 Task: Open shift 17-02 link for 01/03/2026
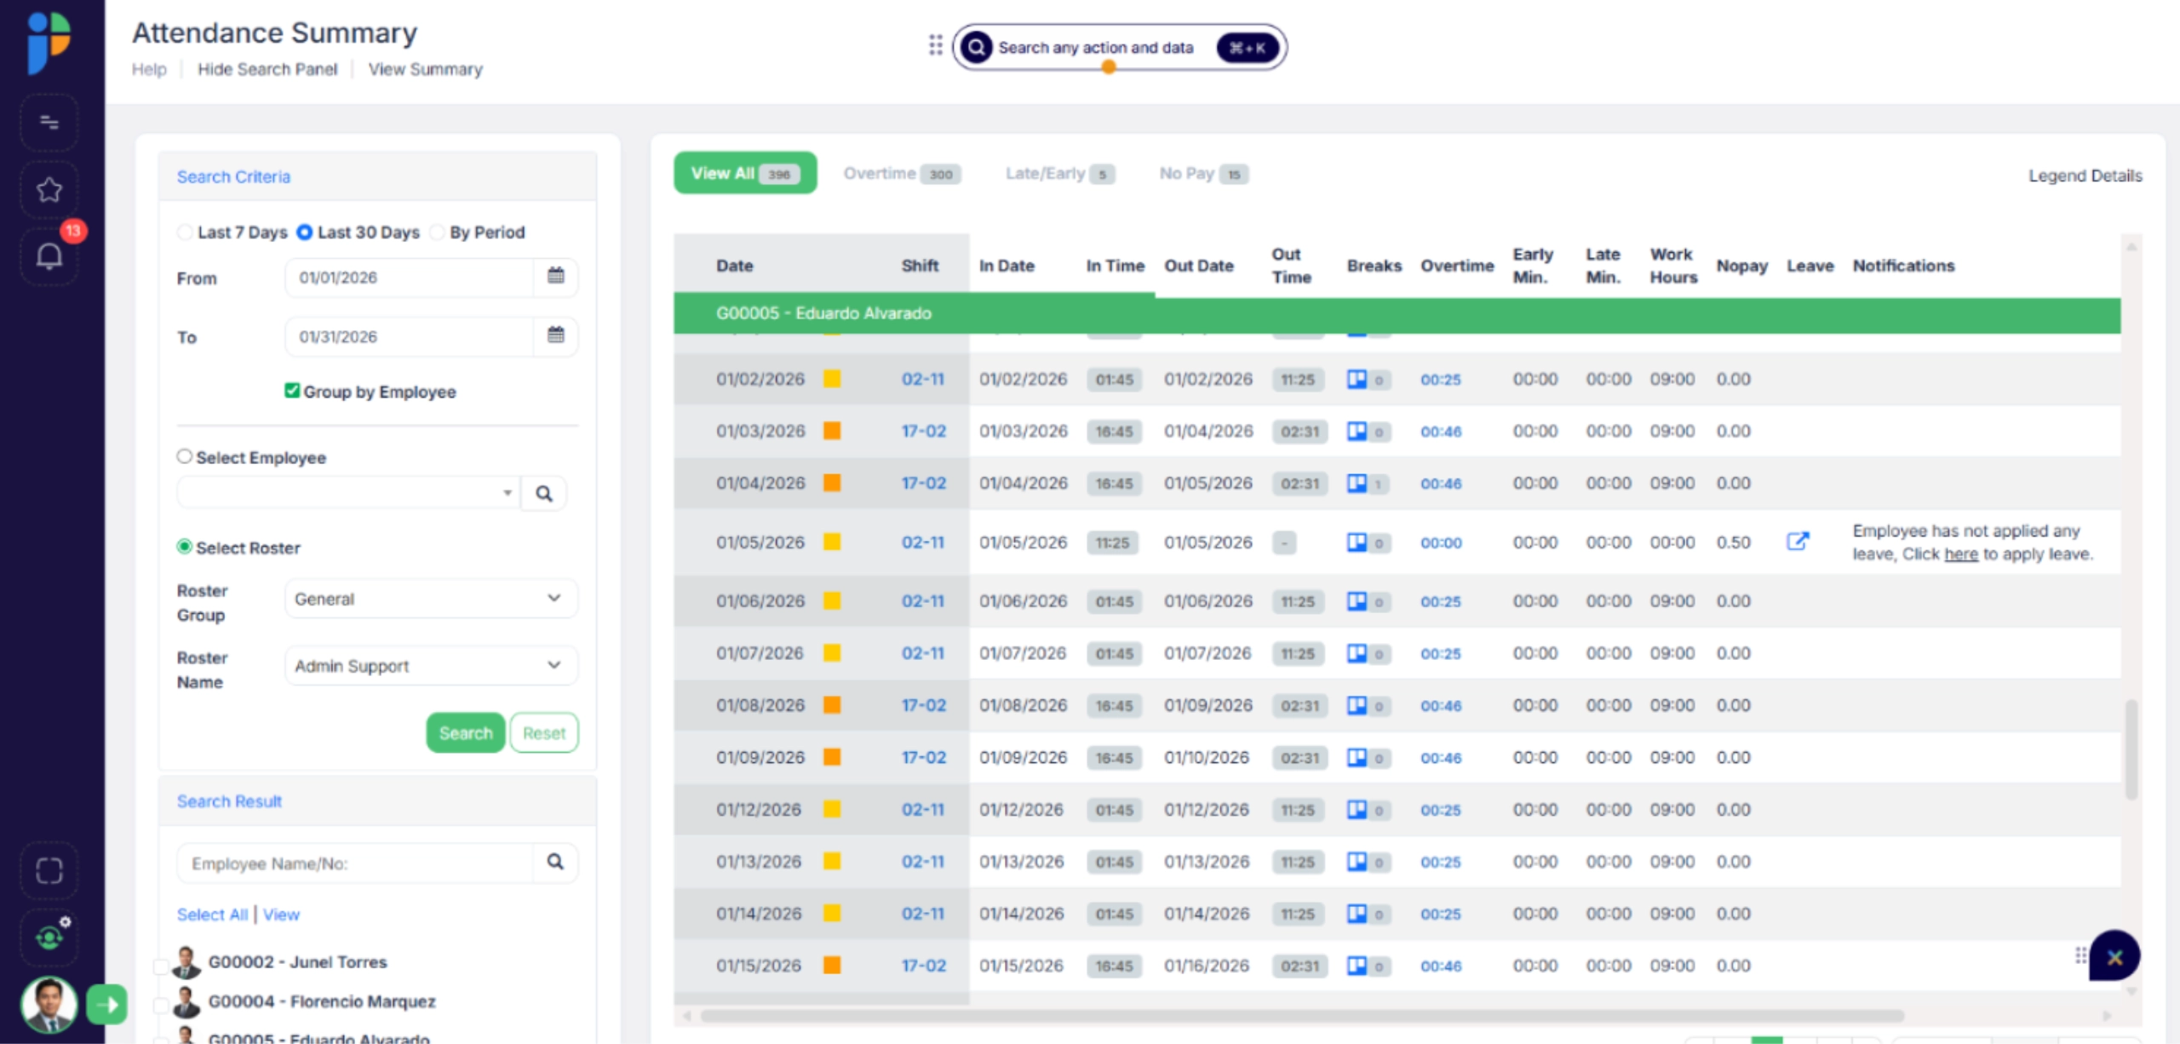[x=924, y=431]
